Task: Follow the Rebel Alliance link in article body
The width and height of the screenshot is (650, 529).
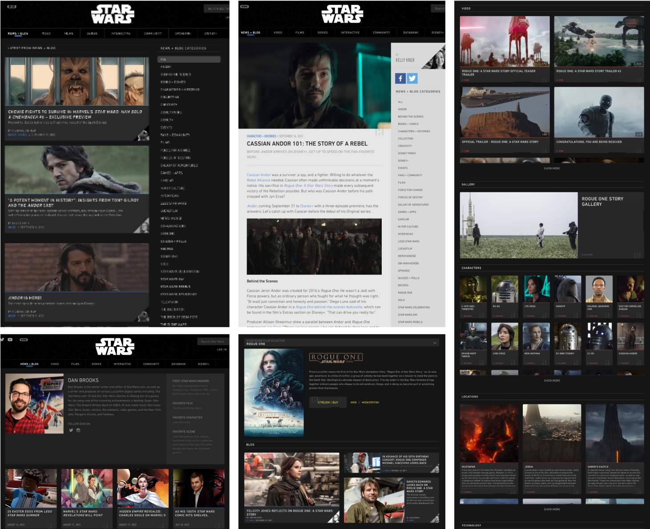Action: tap(258, 180)
